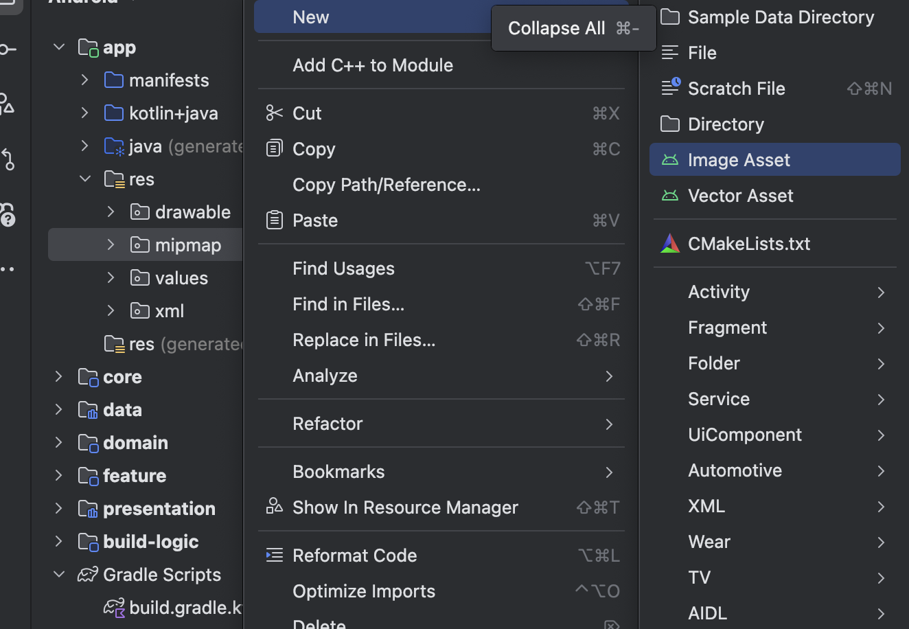Click Sample Data Directory option
The image size is (909, 629).
781,17
